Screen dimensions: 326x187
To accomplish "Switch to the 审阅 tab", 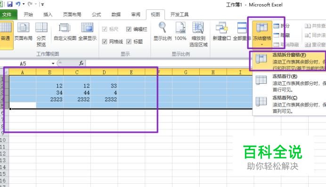I will [136, 15].
